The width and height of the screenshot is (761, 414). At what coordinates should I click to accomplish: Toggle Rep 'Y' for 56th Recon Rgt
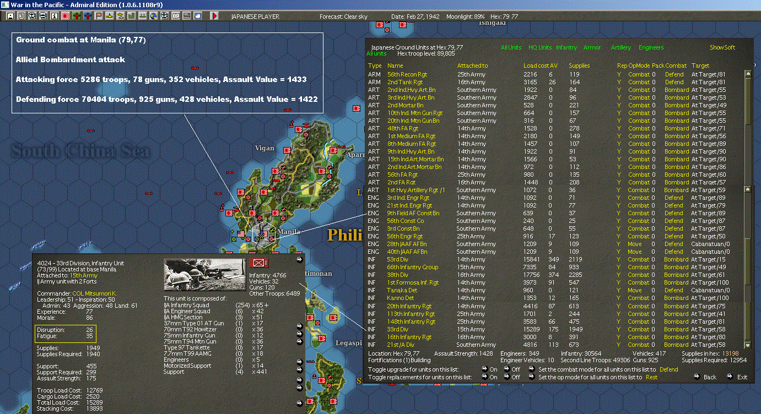click(619, 74)
